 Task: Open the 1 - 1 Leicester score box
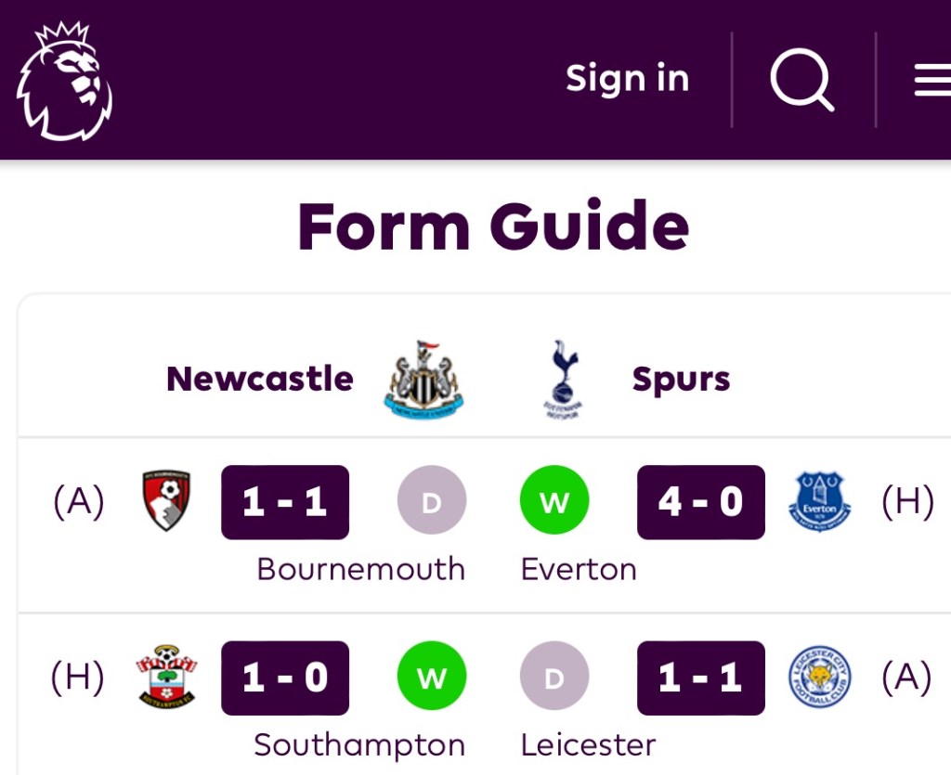[701, 678]
